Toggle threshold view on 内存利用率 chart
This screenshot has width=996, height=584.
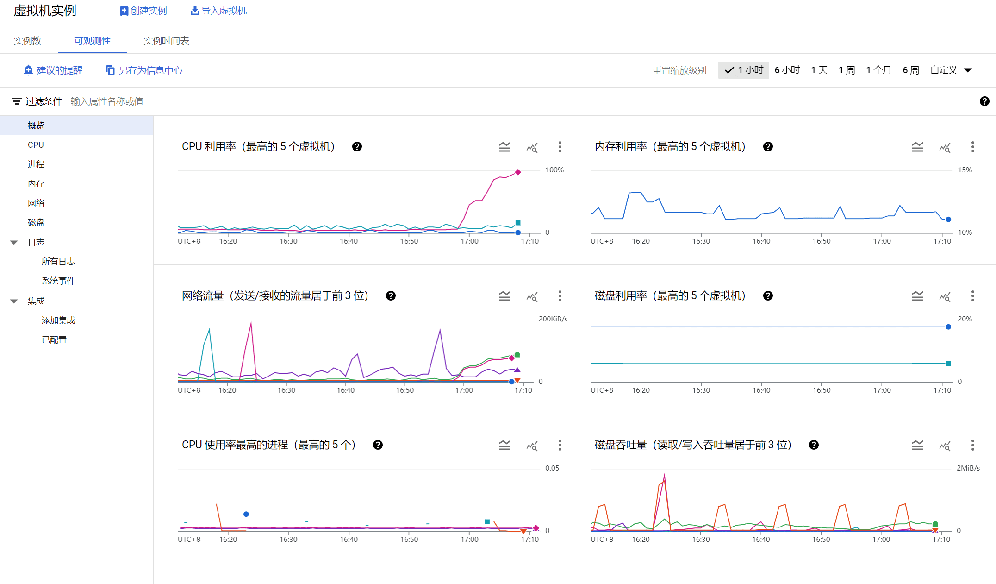pos(917,147)
